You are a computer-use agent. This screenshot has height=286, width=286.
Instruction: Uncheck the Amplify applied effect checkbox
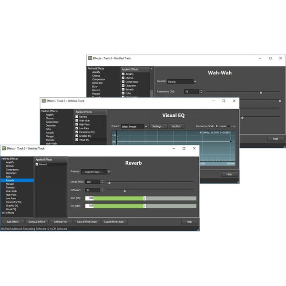[x=124, y=74]
